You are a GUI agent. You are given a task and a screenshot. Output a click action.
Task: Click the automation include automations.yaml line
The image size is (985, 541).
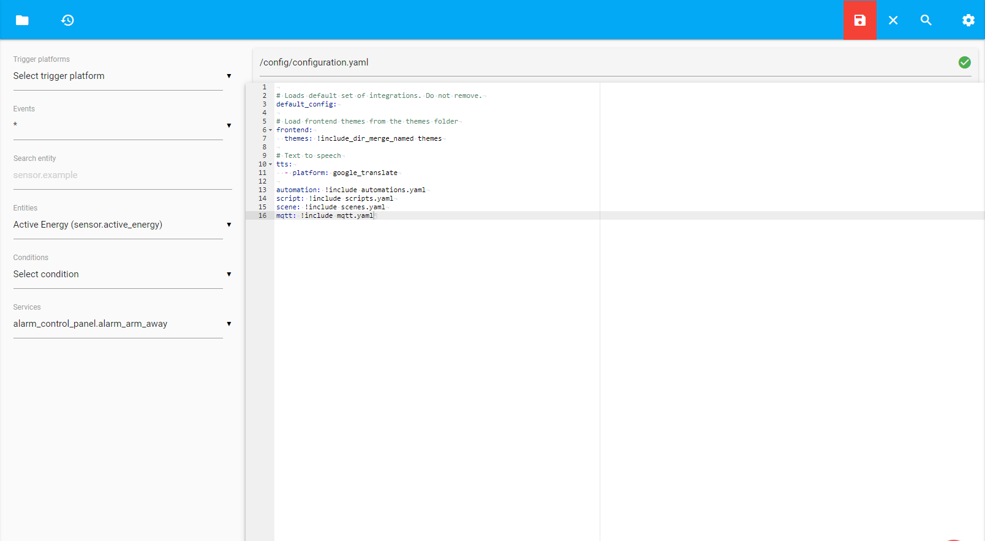coord(350,190)
